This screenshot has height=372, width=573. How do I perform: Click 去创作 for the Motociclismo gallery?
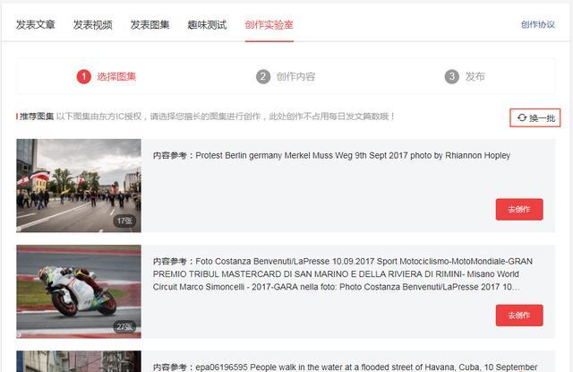coord(519,315)
